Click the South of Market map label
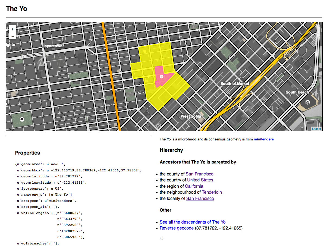This screenshot has height=248, width=327. 235,84
